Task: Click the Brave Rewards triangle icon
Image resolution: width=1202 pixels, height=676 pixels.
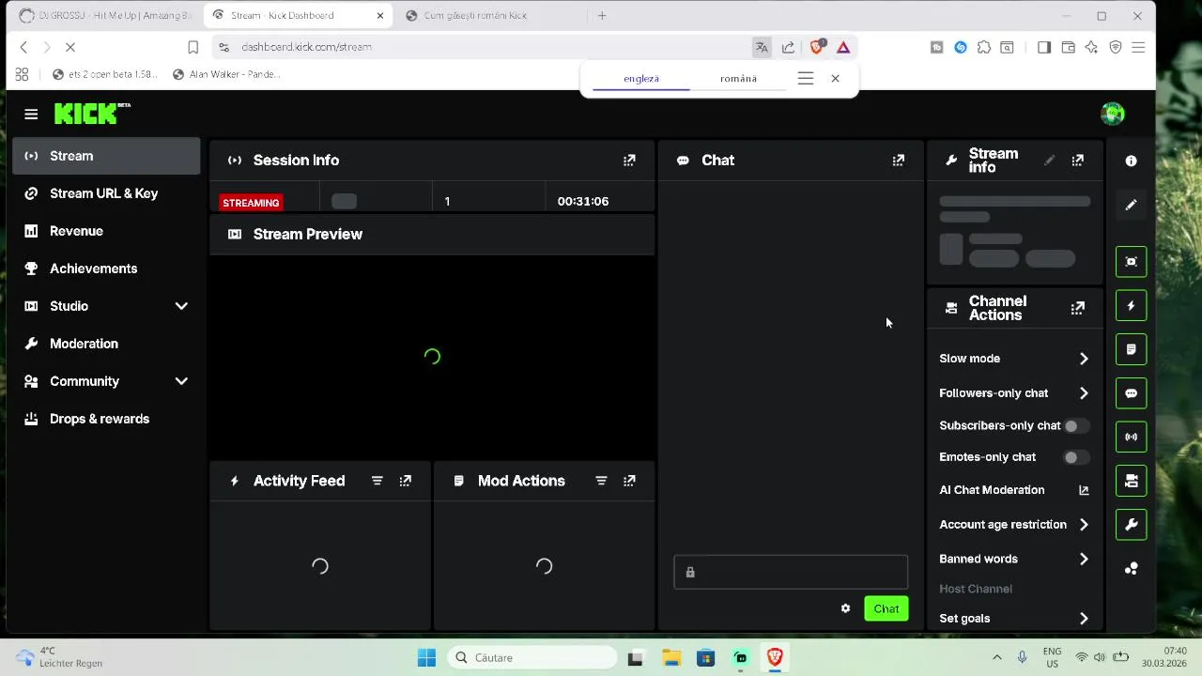Action: [x=843, y=47]
